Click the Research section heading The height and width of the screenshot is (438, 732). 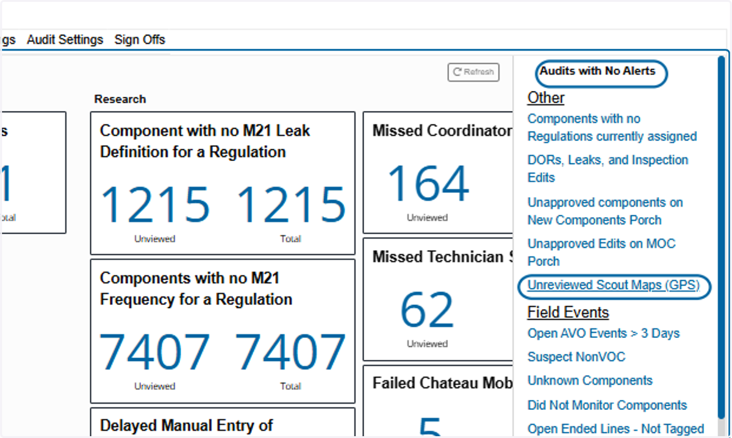120,99
